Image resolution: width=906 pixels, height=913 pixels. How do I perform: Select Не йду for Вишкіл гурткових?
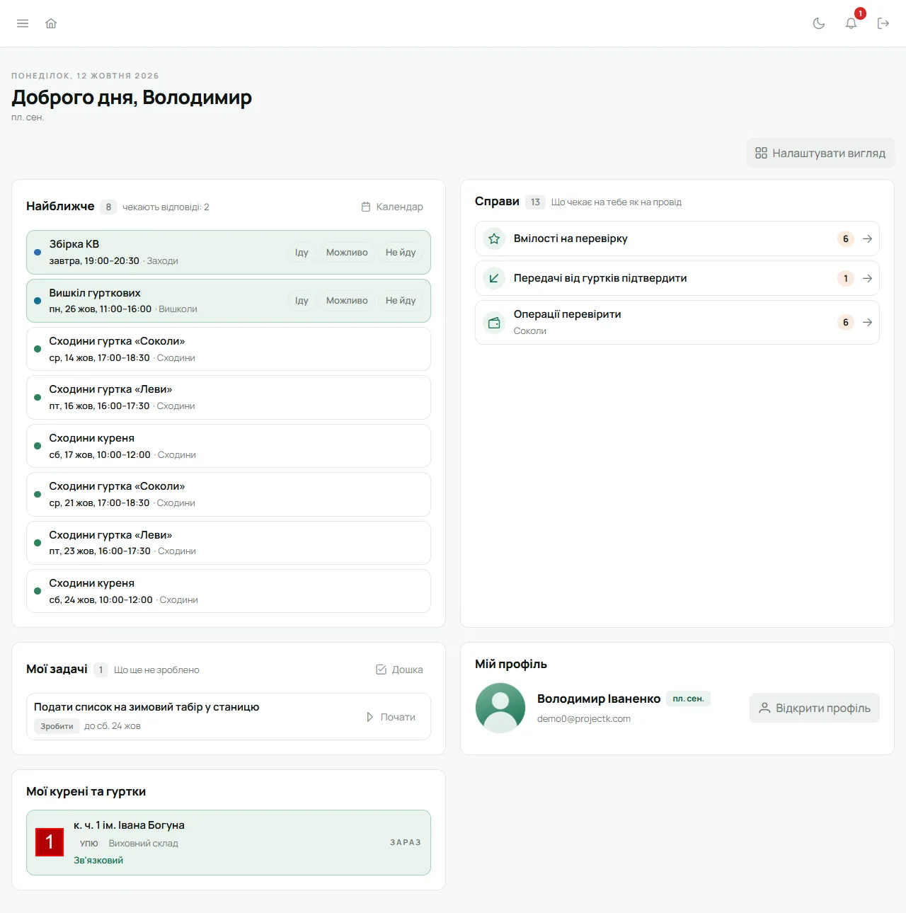click(401, 301)
